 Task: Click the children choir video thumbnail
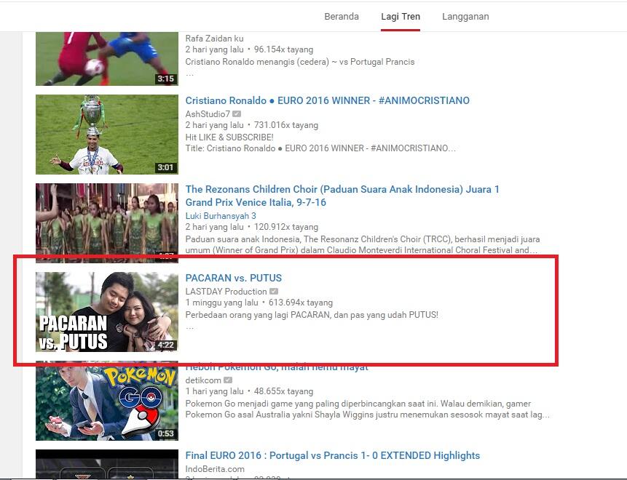pyautogui.click(x=107, y=223)
